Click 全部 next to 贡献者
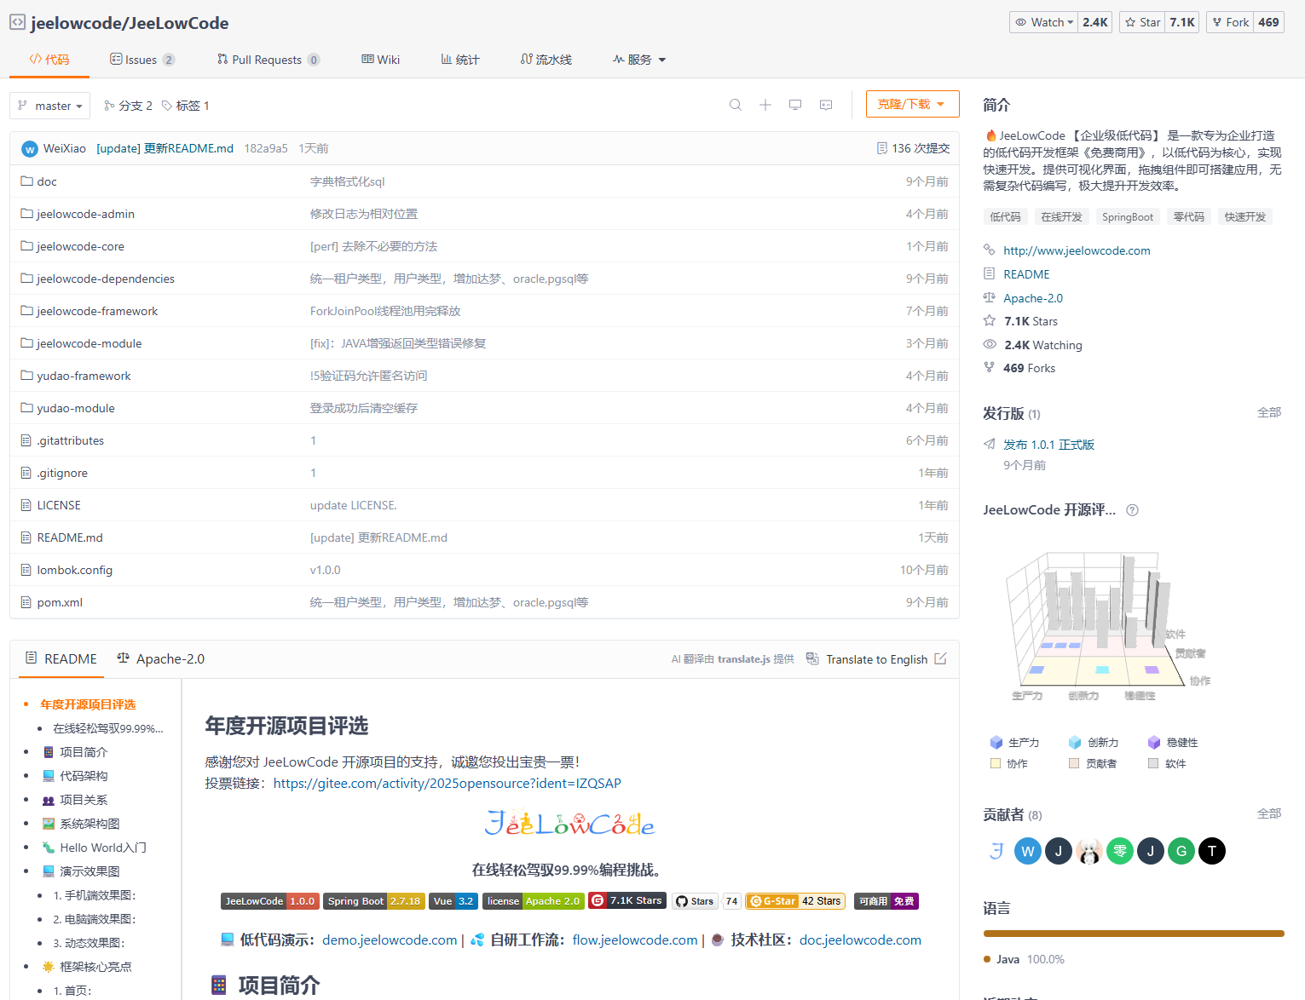 1269,813
